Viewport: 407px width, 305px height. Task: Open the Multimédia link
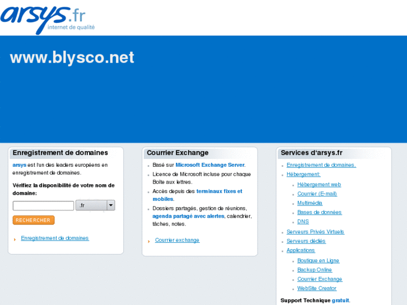pos(310,203)
